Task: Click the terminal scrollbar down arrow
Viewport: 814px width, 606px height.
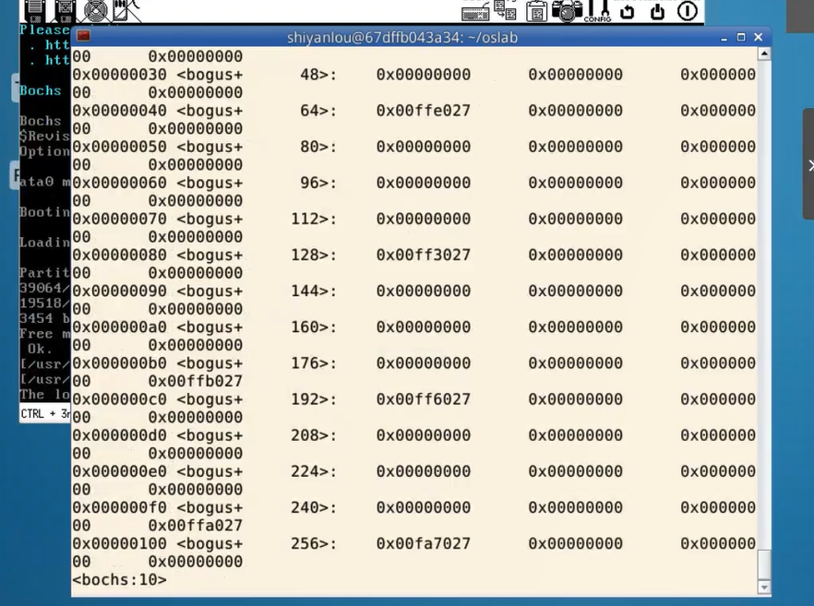Action: coord(763,587)
